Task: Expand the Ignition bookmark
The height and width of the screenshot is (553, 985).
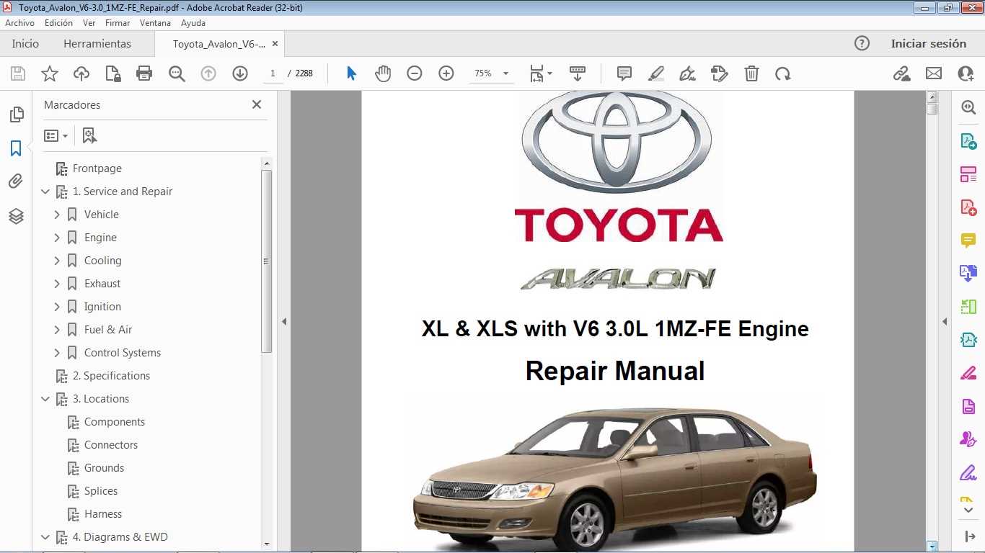Action: 57,307
